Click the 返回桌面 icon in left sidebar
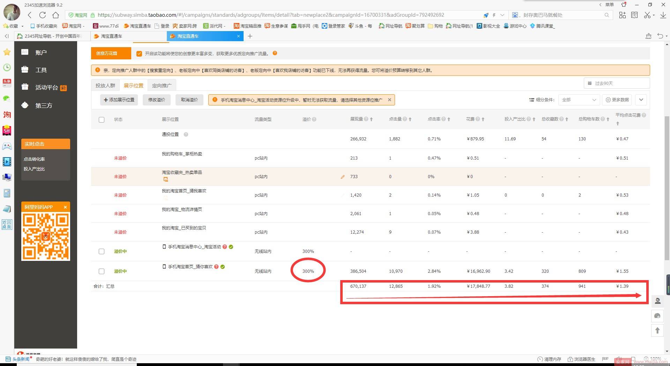Viewport: 670px width, 366px height. click(x=7, y=224)
